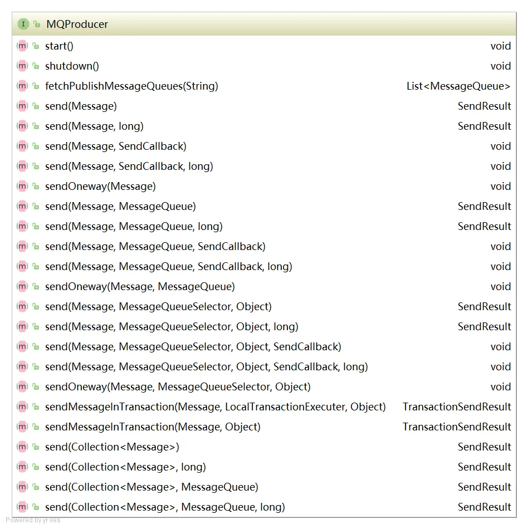528x529 pixels.
Task: Click TransactionSendResult type of sendMessageInTransaction(Message, Object)
Action: pyautogui.click(x=457, y=427)
